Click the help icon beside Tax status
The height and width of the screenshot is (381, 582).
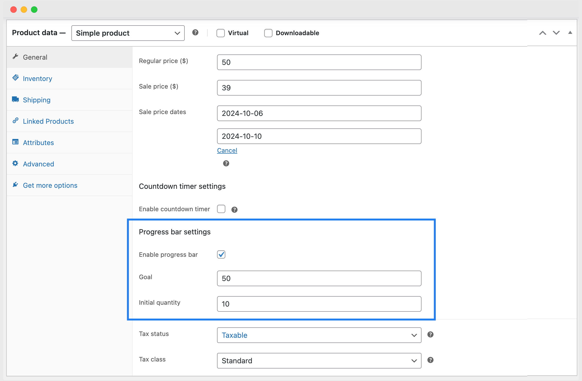430,335
